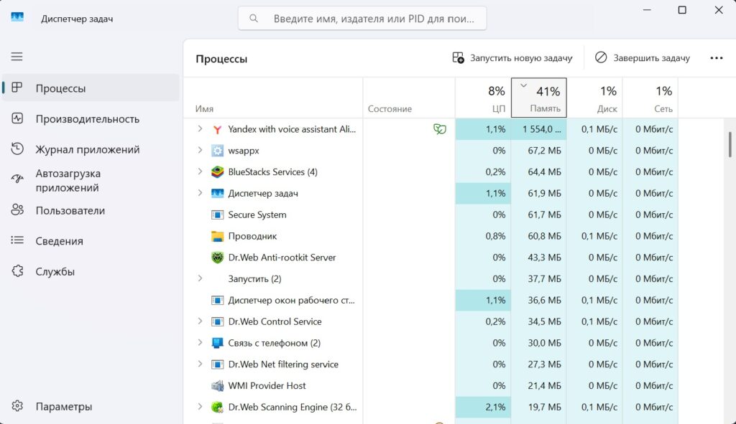Expand Dr.Web Net filtering service group

200,364
